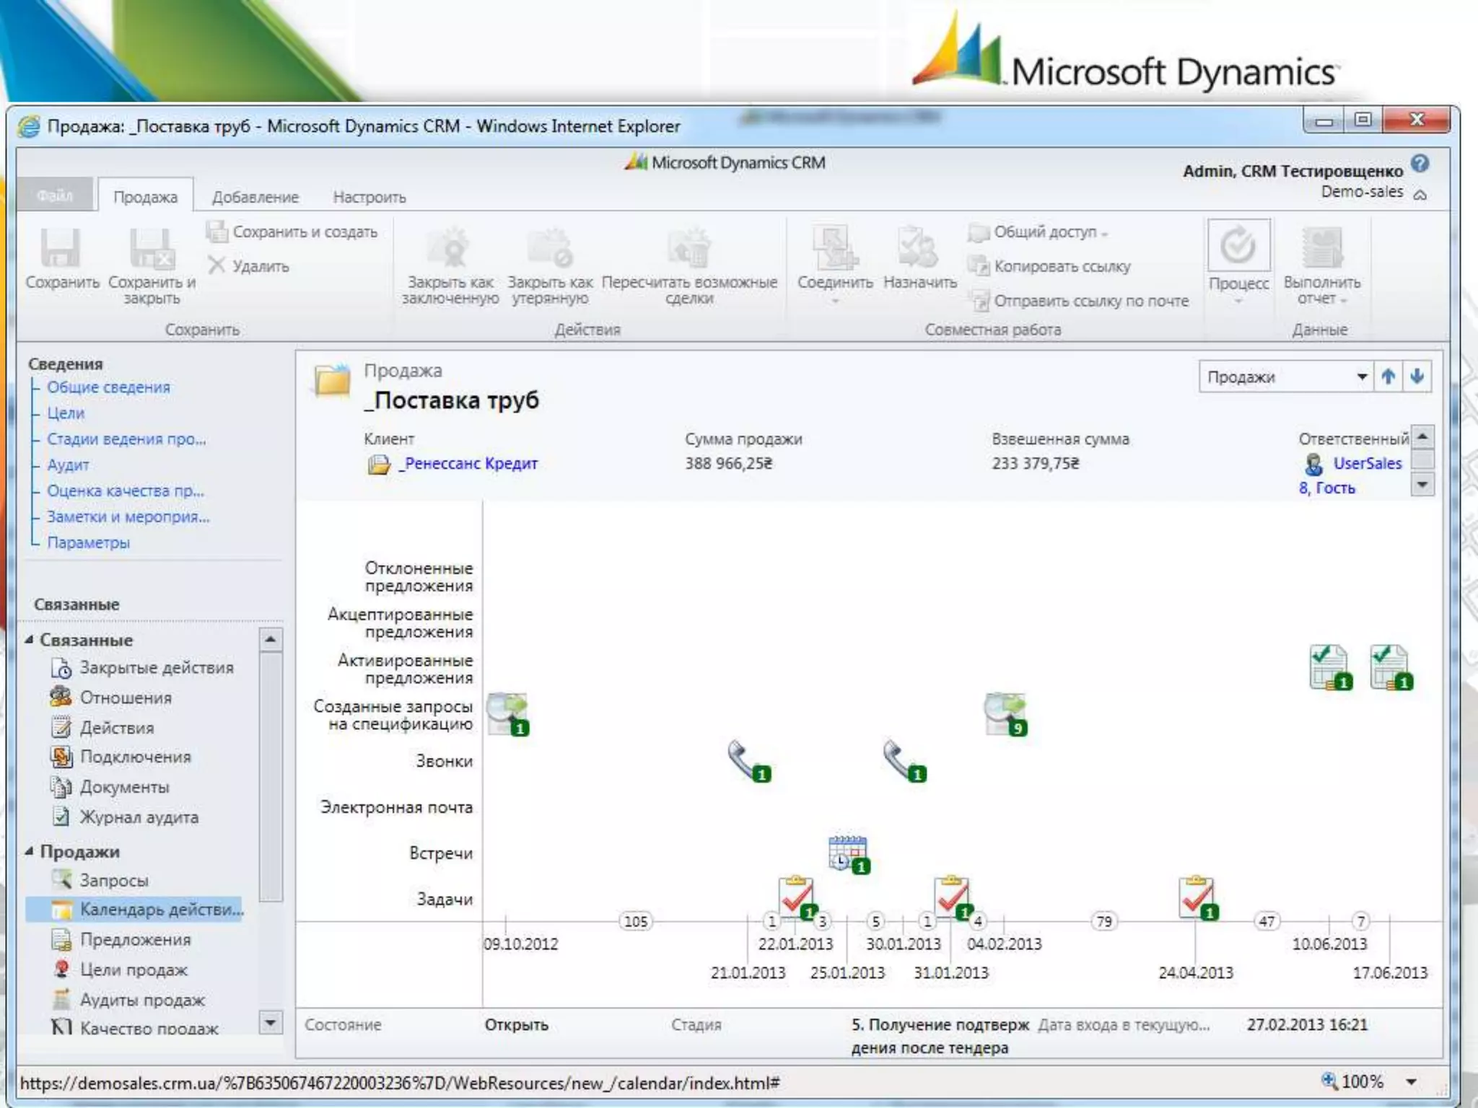Switch to the Настроить ribbon tab
The image size is (1478, 1108).
[x=369, y=197]
